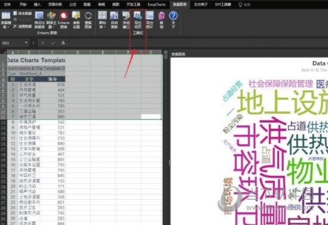Select column D header
328x225 pixels.
click(78, 52)
